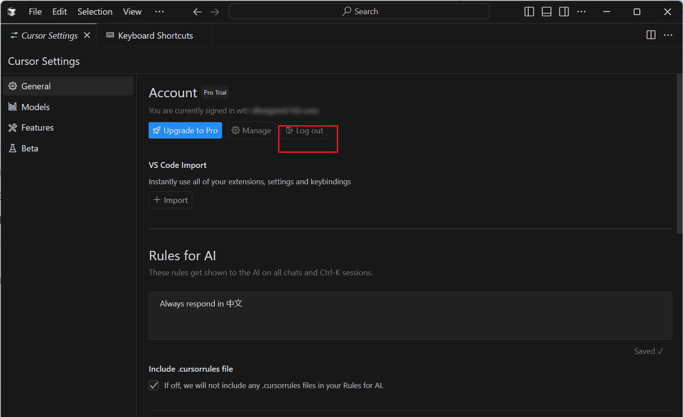Click the Import button under VS Code Import

coord(170,200)
